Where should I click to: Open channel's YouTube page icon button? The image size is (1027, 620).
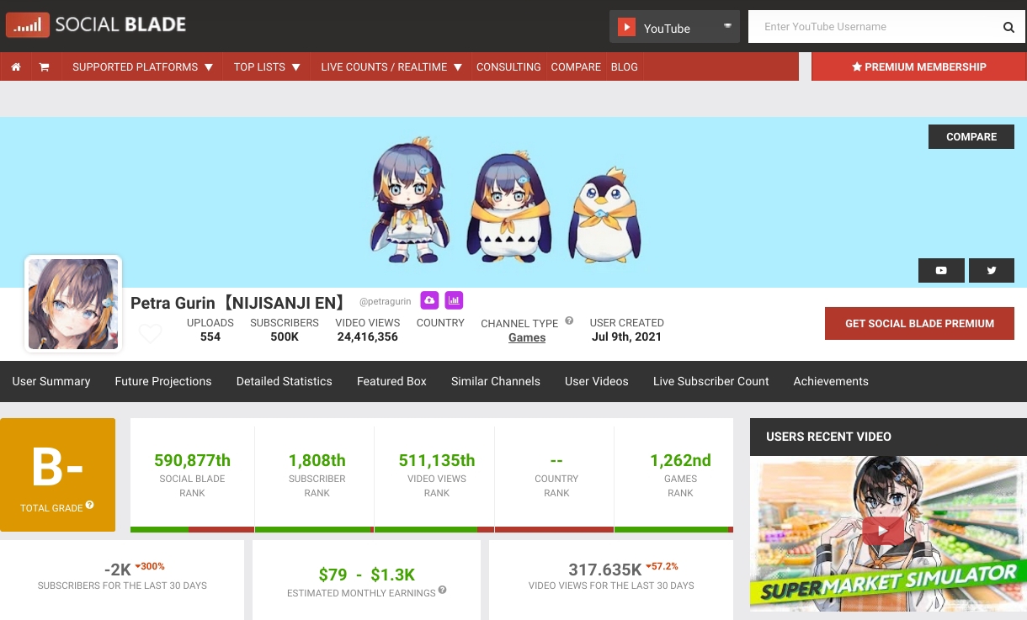point(941,270)
